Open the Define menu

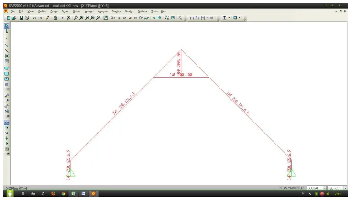42,11
